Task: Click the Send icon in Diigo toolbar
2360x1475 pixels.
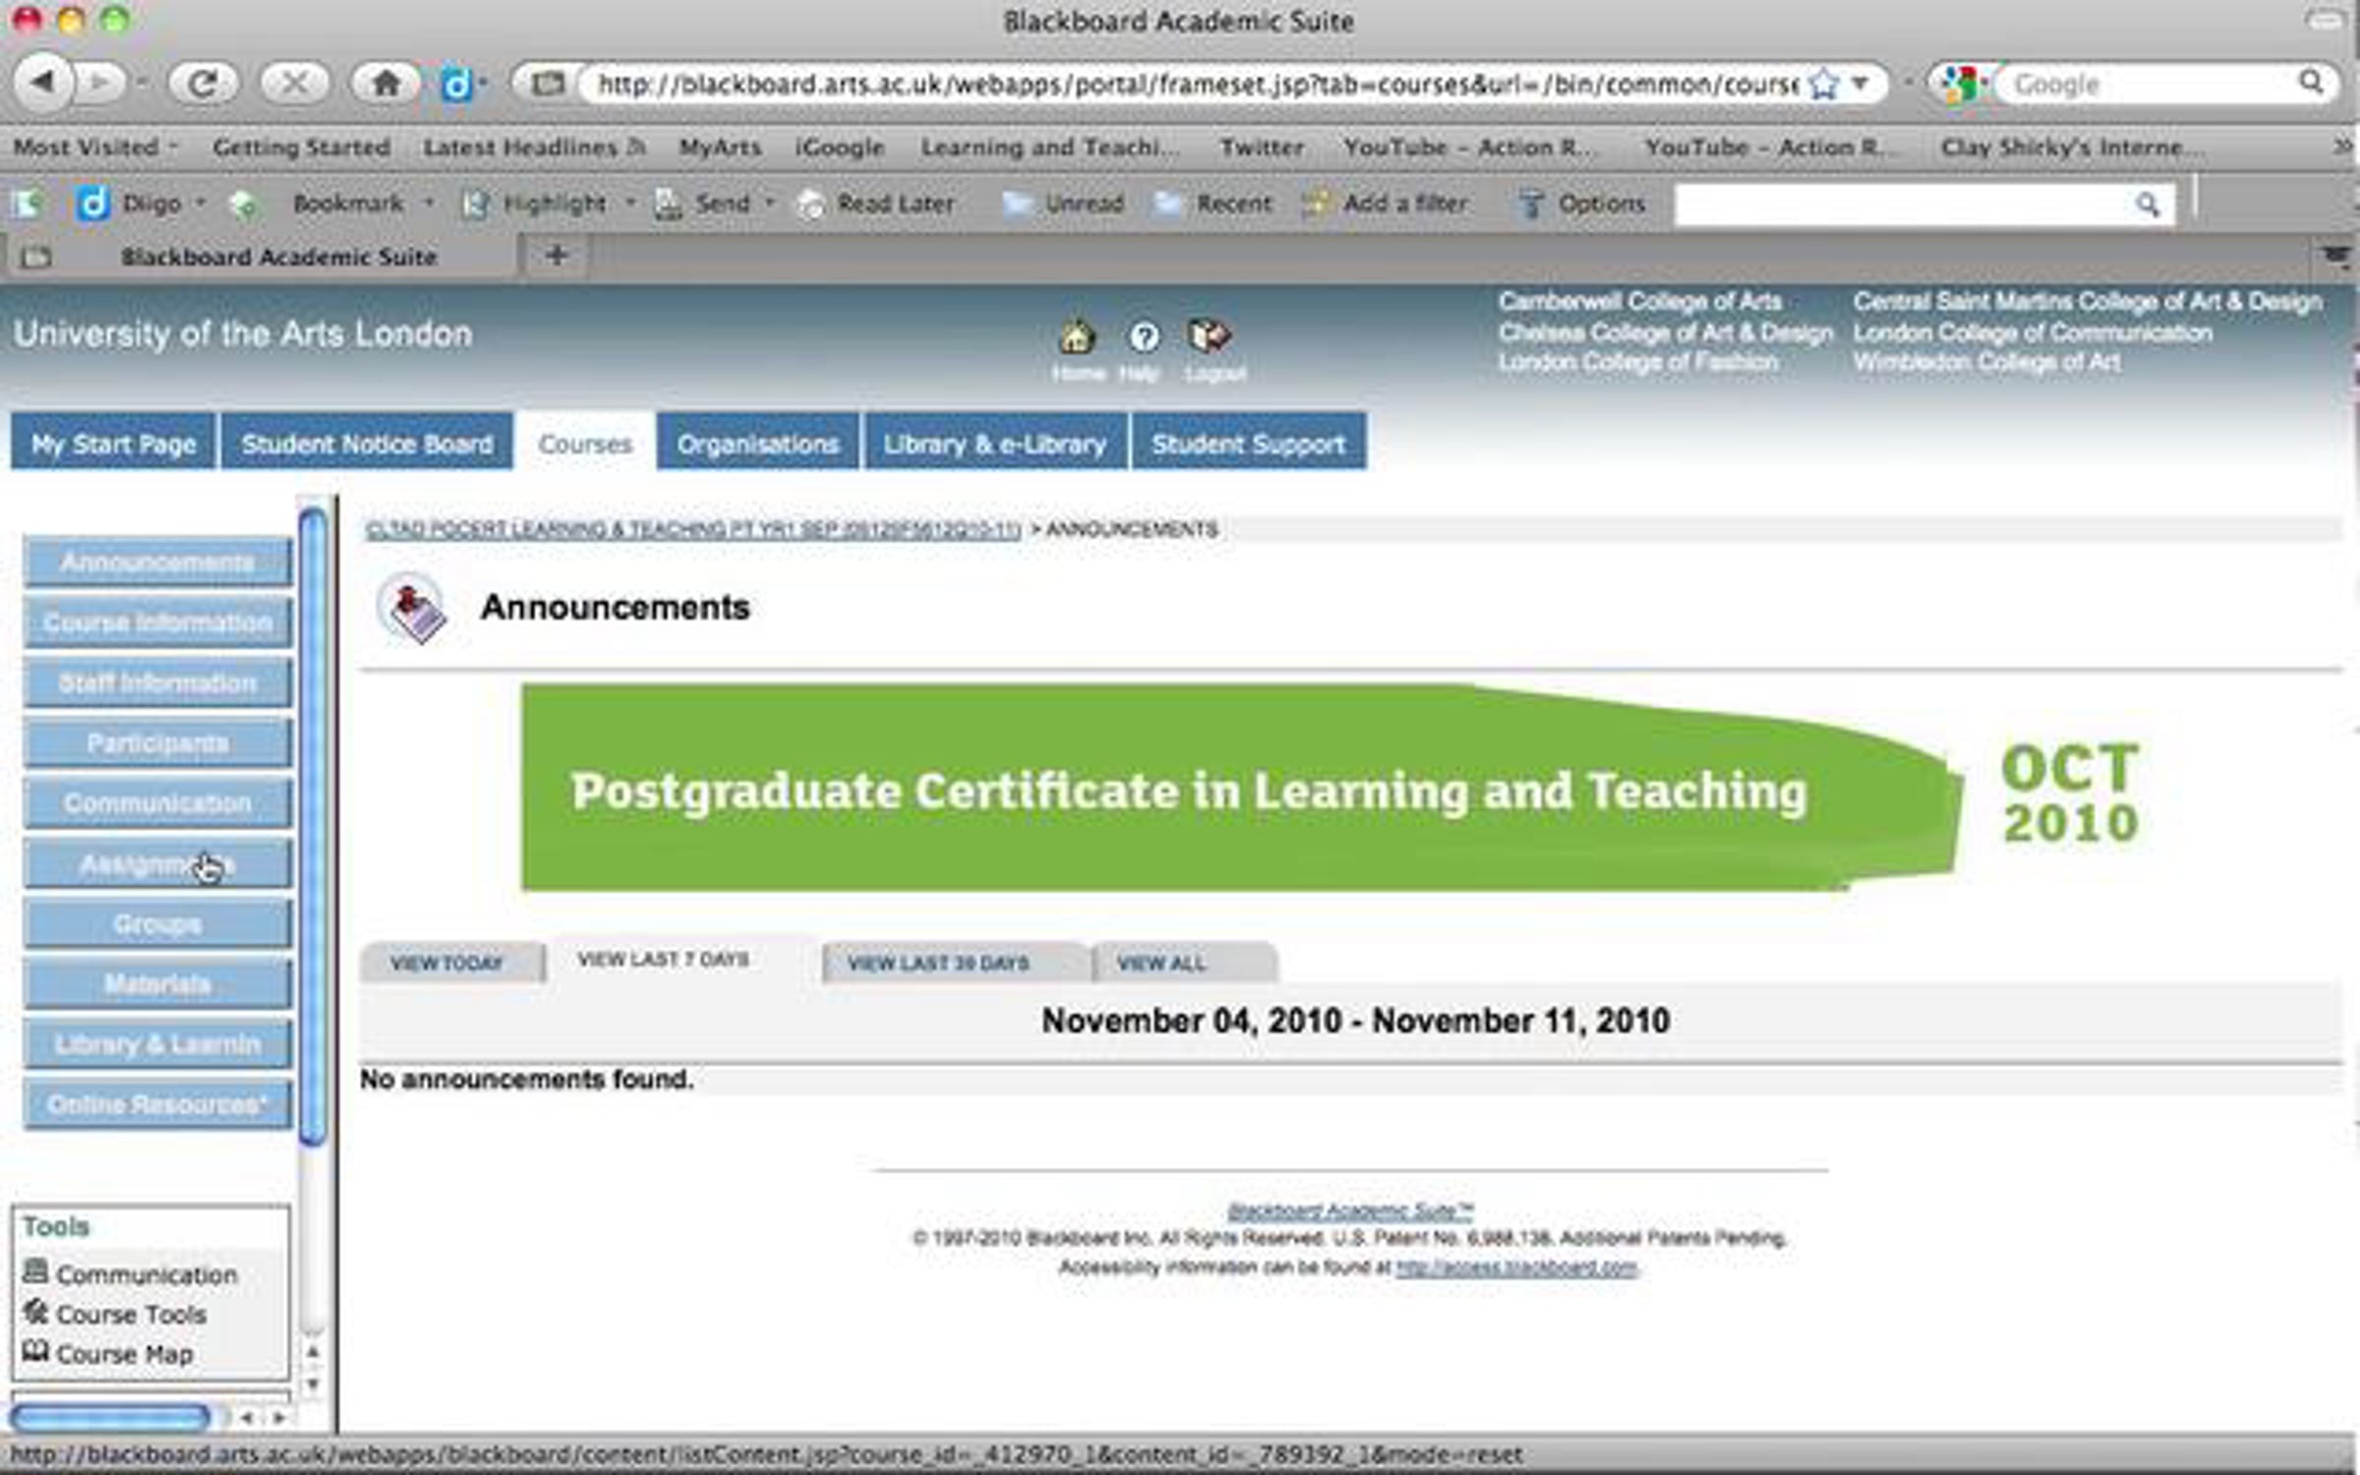Action: 668,204
